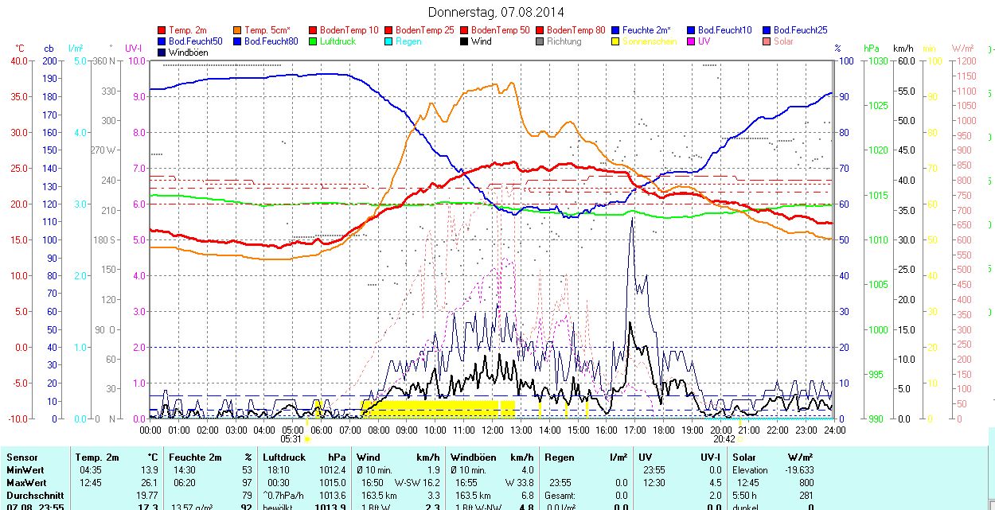Image resolution: width=995 pixels, height=510 pixels.
Task: Click the MaxWert row label
Action: [x=27, y=483]
